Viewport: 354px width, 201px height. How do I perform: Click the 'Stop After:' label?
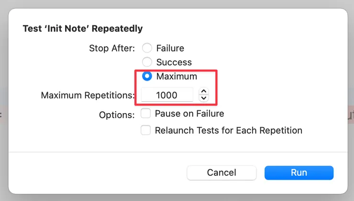tap(112, 48)
